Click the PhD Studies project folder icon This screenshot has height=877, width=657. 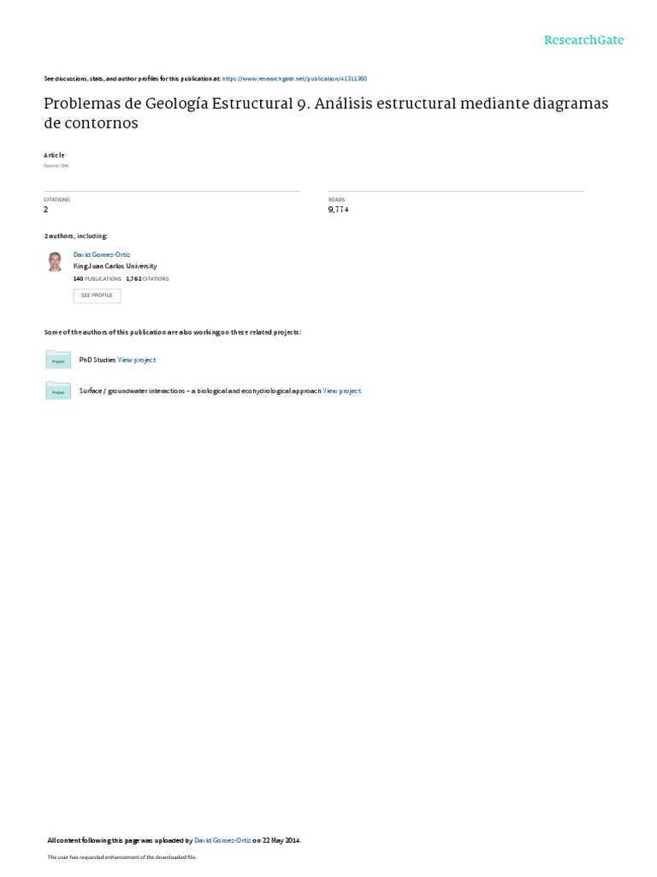tap(58, 360)
